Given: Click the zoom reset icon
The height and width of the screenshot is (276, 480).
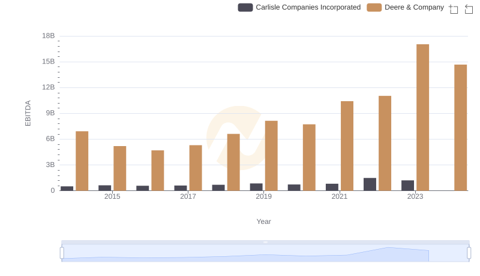Looking at the screenshot, I should pos(469,9).
